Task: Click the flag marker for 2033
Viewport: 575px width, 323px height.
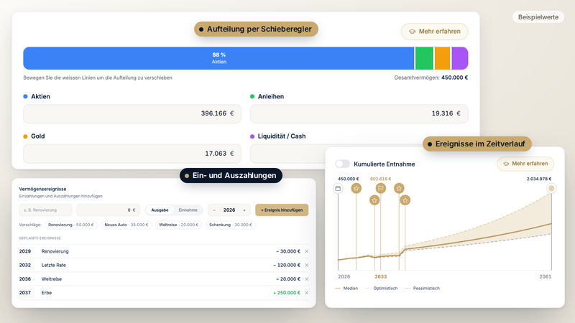Action: click(x=381, y=188)
